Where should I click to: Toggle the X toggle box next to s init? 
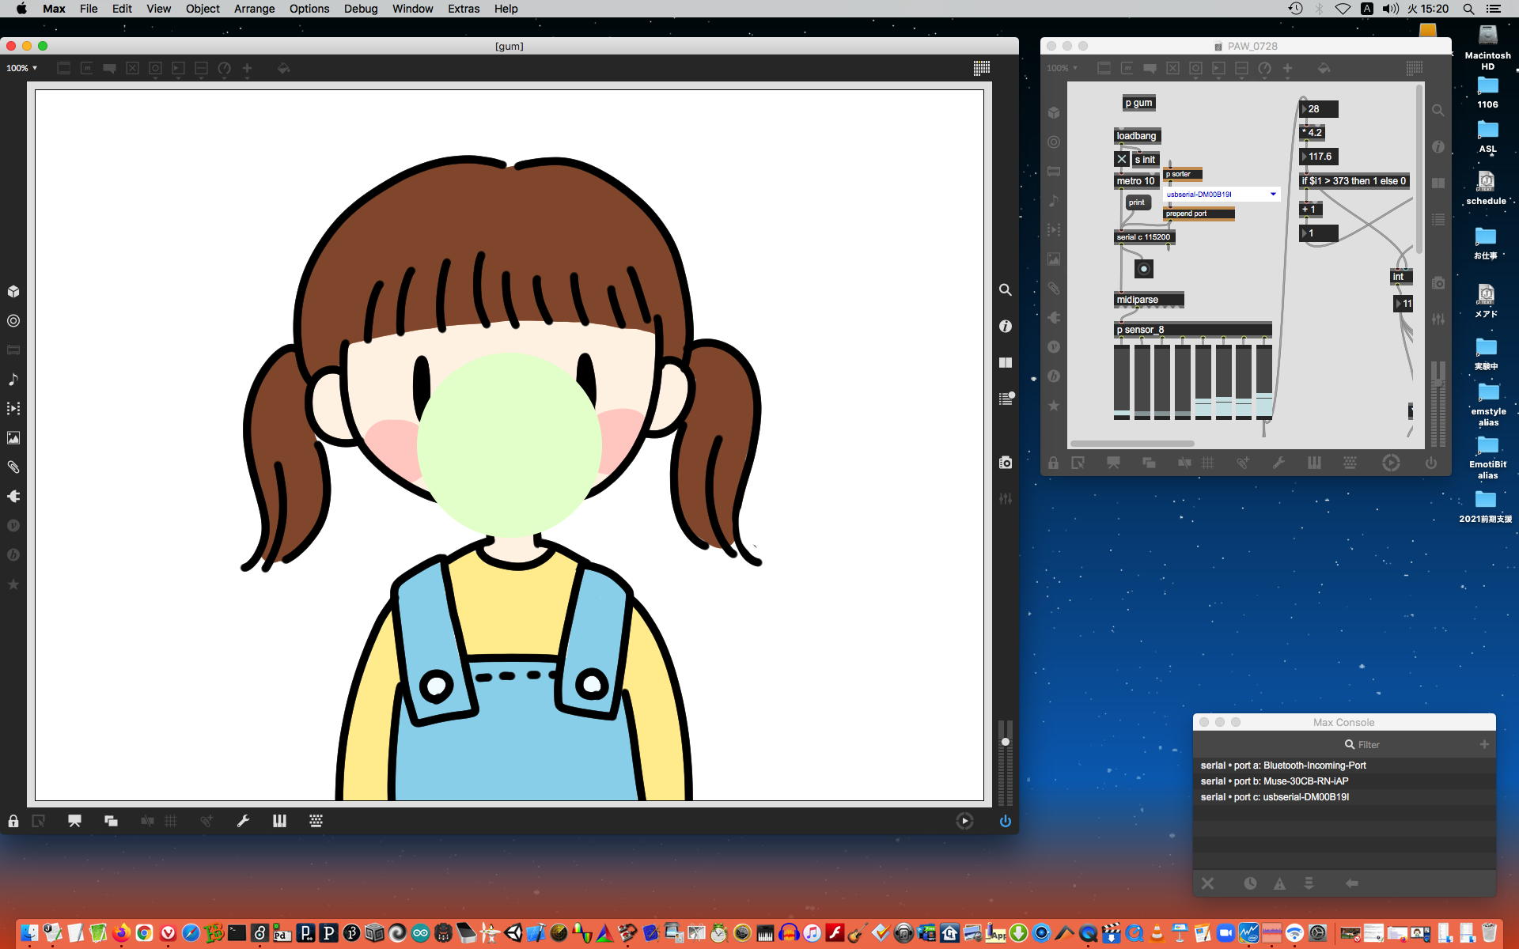point(1122,159)
